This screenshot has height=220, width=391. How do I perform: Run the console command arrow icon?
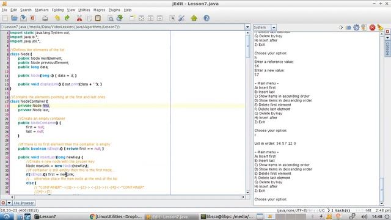[341, 28]
